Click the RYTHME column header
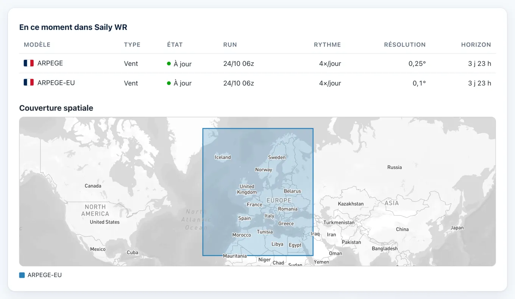The image size is (515, 299). (x=328, y=45)
